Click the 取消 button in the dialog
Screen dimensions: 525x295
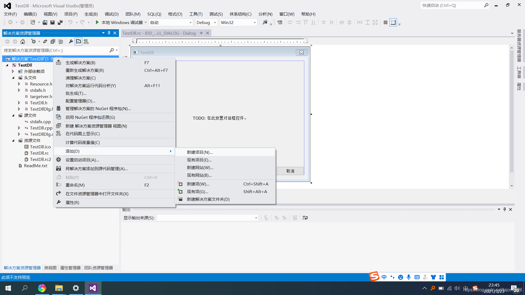tap(290, 171)
